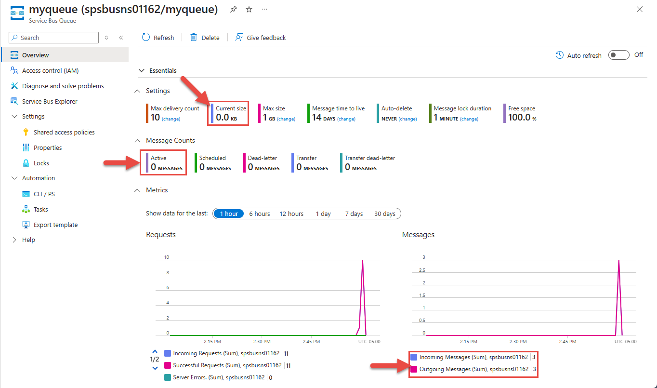Open Shared access policies
The image size is (657, 388).
(64, 132)
